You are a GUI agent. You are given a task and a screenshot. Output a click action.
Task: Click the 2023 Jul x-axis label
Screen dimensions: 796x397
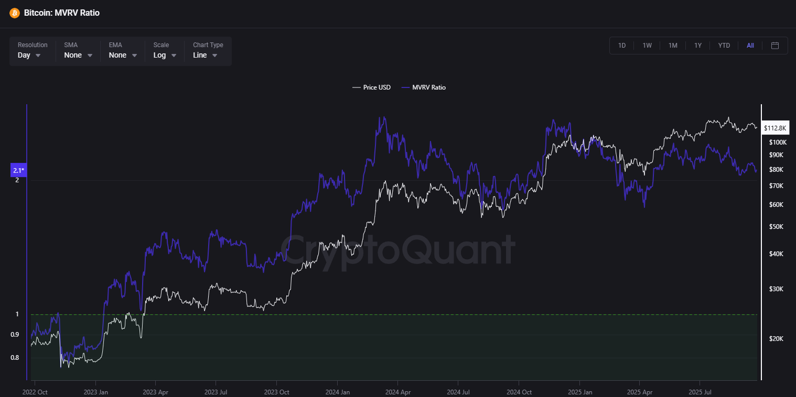pyautogui.click(x=216, y=392)
